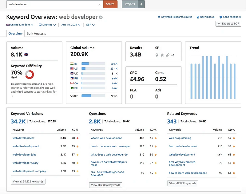Click the last bar in the Trend chart

[x=235, y=81]
